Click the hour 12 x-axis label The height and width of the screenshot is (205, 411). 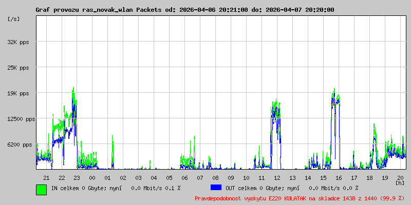pos(277,178)
